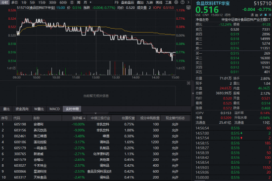Click the 叠加 overlay button
Image resolution: width=272 pixels, height=181 pixels.
tap(140, 2)
